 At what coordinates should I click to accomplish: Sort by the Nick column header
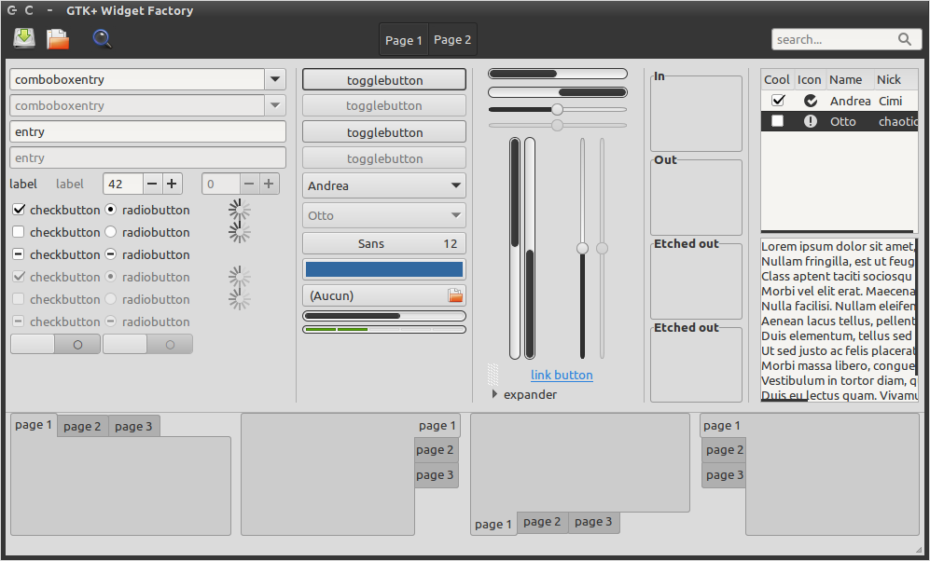point(895,79)
